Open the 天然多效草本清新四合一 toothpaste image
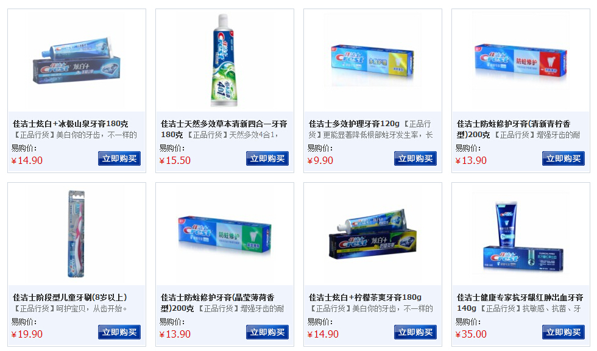Viewport: 597px width, 351px height. (224, 60)
